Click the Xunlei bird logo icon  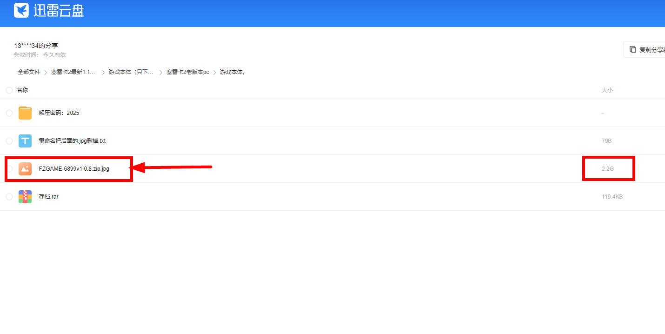[x=21, y=10]
